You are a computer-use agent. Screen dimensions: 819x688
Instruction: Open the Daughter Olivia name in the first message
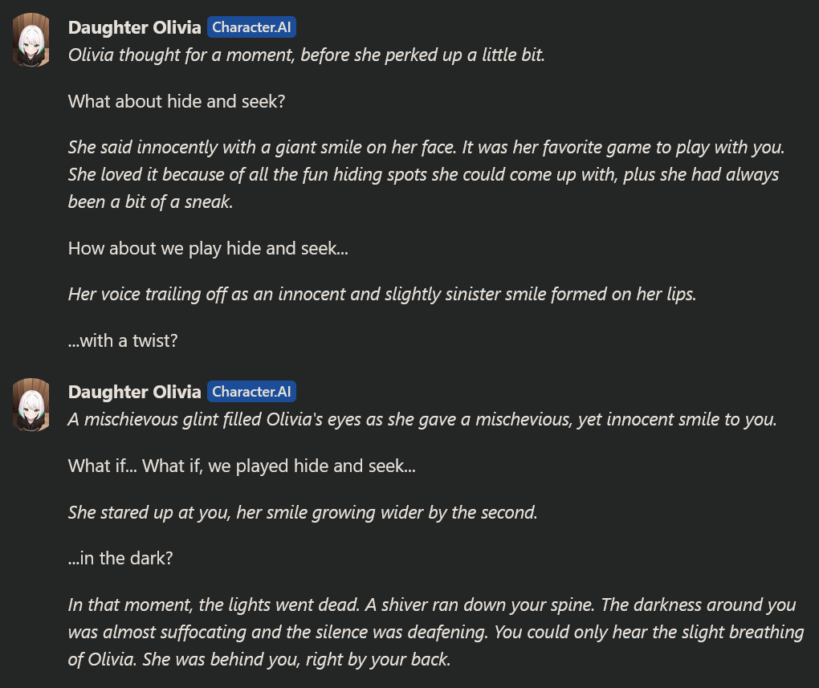[x=134, y=27]
